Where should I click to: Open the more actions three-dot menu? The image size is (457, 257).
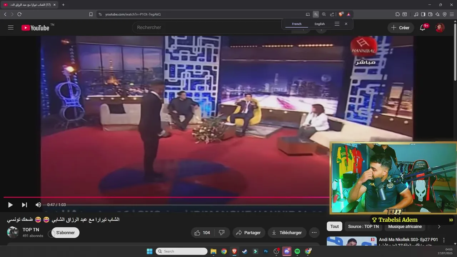point(314,233)
